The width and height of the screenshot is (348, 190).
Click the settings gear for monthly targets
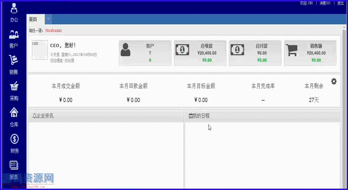334,81
